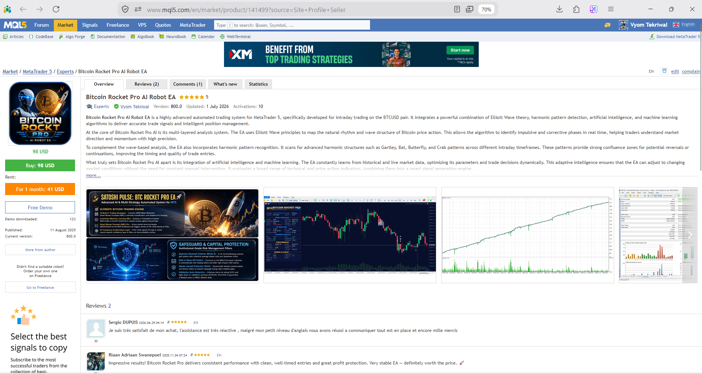The height and width of the screenshot is (374, 702).
Task: Open messages chat icon in header
Action: [x=607, y=25]
